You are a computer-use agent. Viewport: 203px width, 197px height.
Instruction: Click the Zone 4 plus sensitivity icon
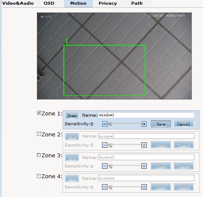[x=144, y=187]
